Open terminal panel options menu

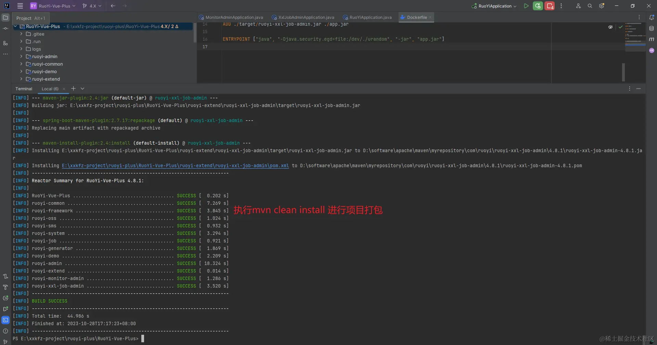(x=629, y=89)
